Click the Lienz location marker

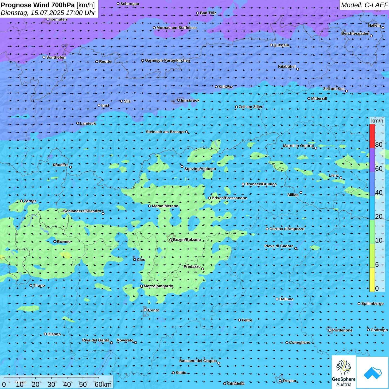(x=341, y=178)
